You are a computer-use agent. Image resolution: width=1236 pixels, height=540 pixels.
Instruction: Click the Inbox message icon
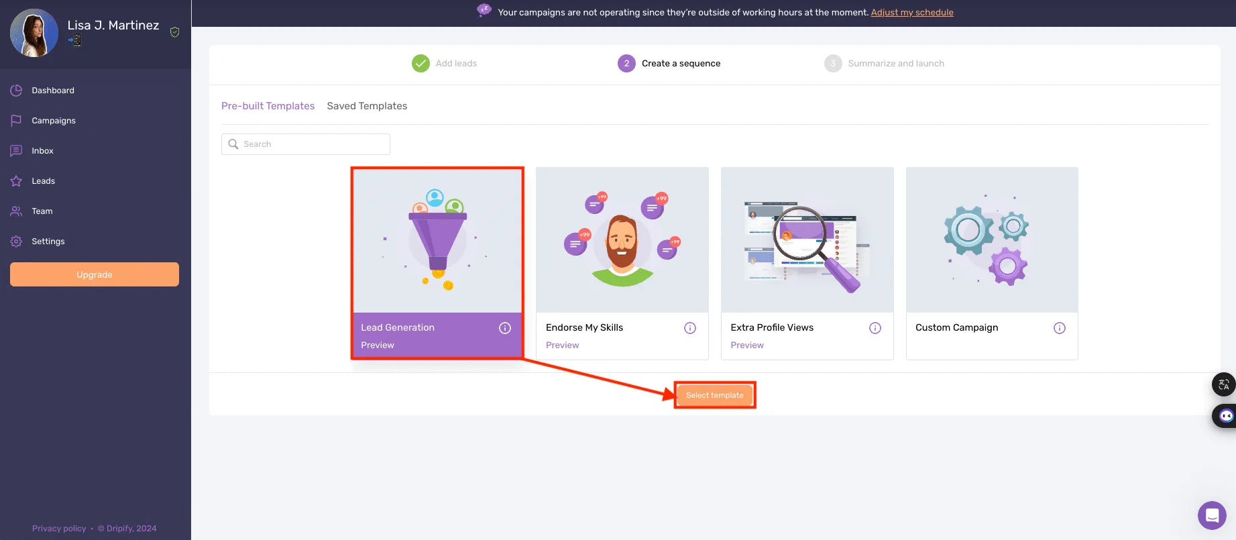16,151
